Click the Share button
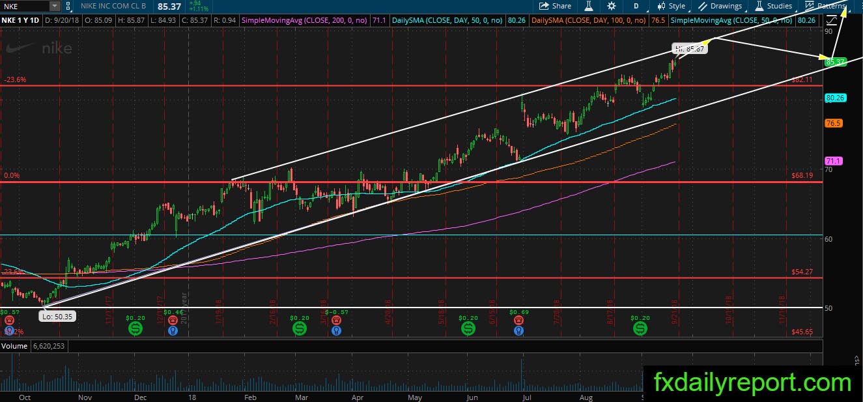 554,6
